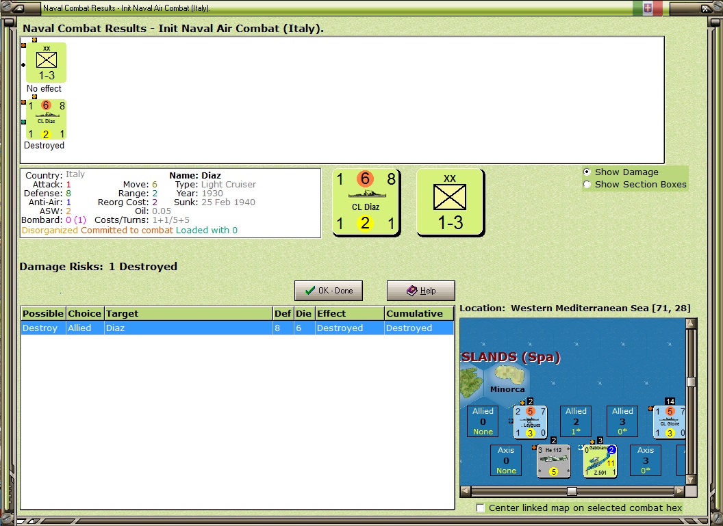Click the large CL Diaz cruiser counter
This screenshot has width=723, height=526.
[x=366, y=202]
